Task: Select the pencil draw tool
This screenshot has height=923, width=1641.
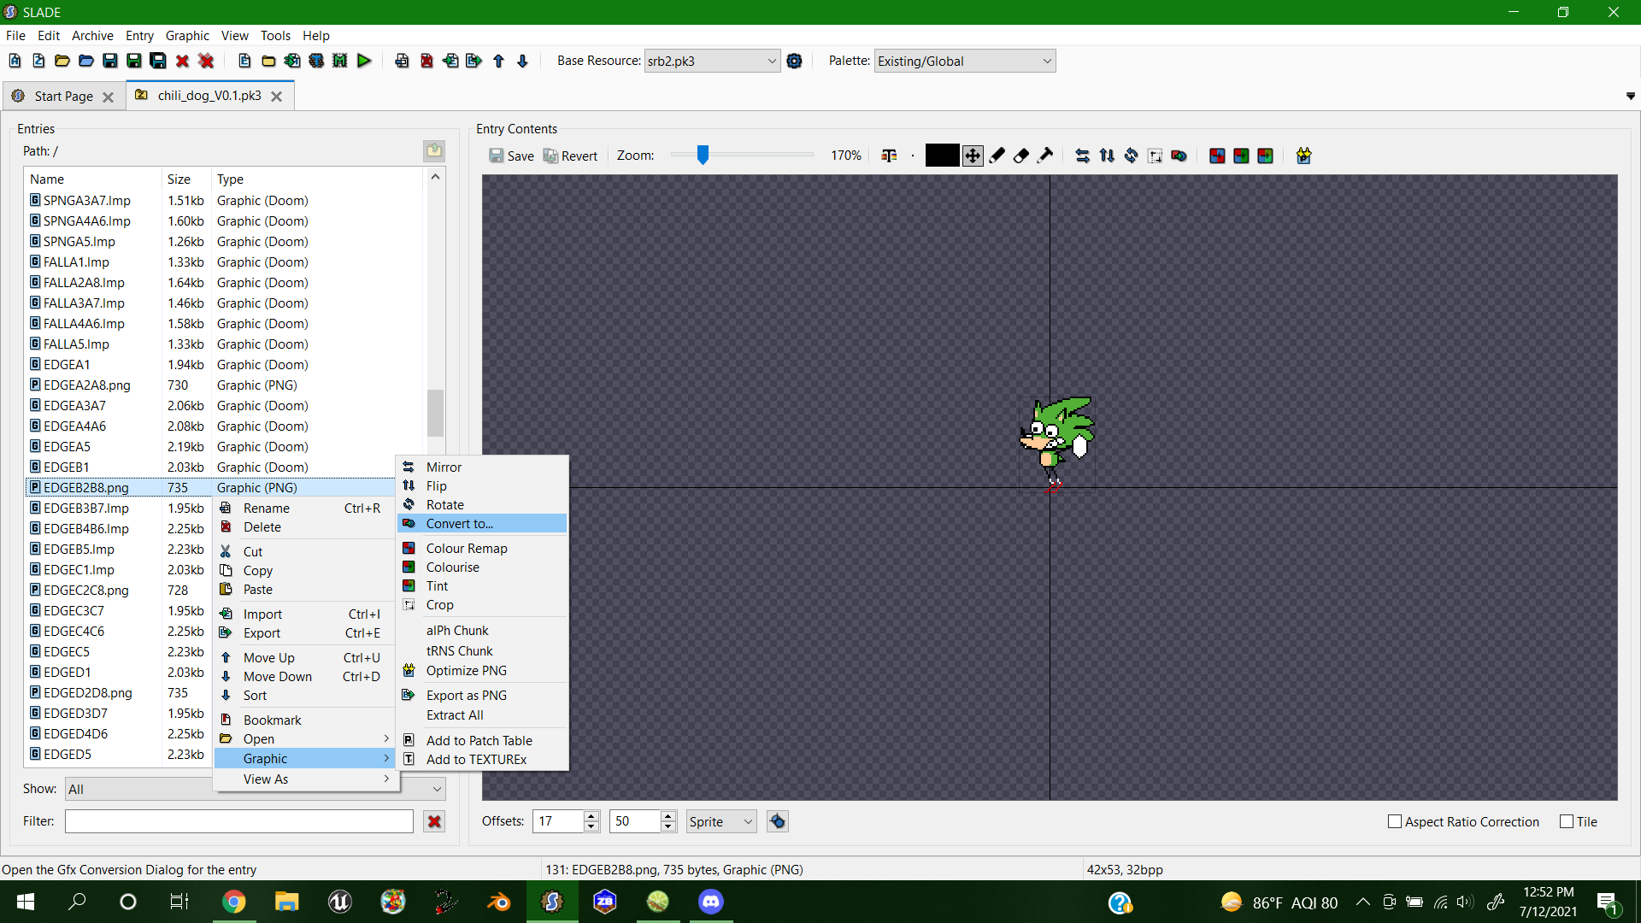Action: [997, 156]
